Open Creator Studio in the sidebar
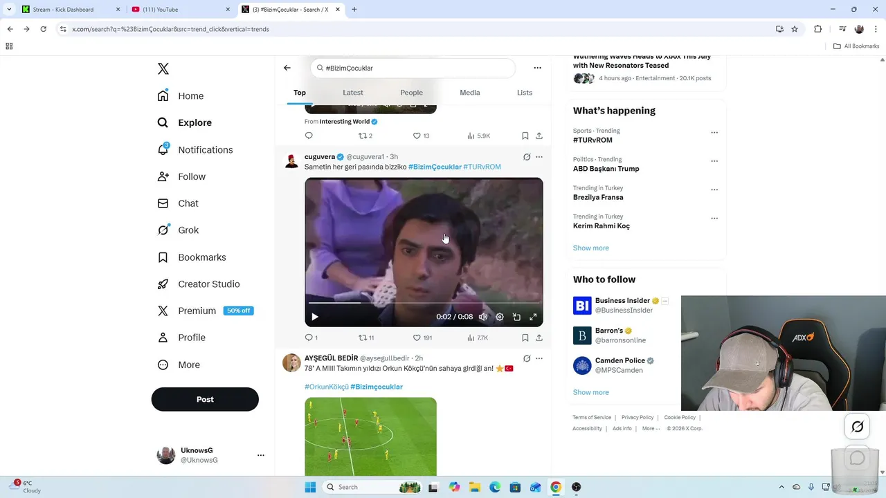The width and height of the screenshot is (886, 498). tap(199, 284)
